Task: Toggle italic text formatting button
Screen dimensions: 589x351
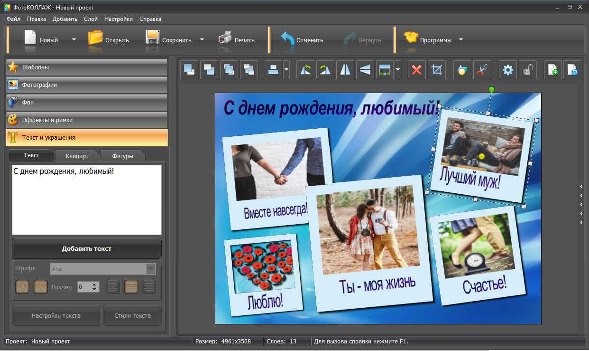Action: tap(41, 287)
